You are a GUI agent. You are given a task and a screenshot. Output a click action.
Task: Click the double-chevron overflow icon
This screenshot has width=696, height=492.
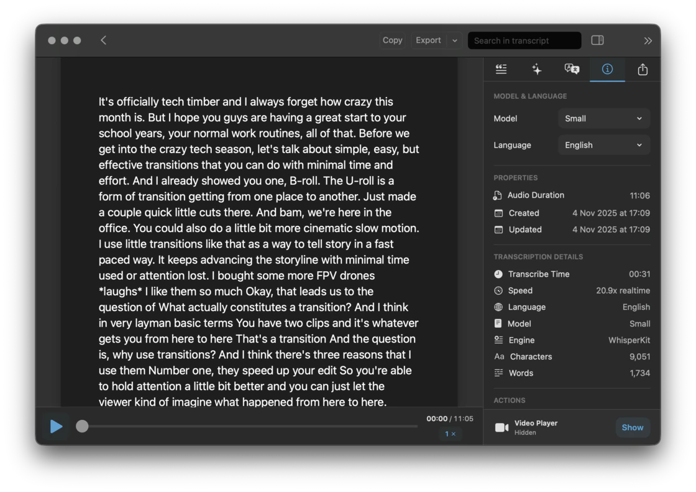point(648,40)
